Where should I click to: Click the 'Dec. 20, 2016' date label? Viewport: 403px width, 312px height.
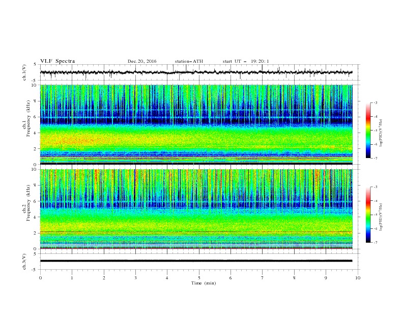click(142, 61)
